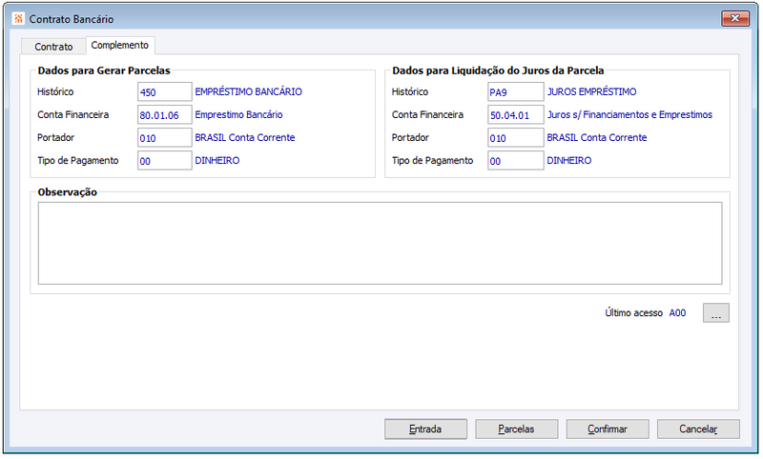Click the Entrada button

coord(425,429)
